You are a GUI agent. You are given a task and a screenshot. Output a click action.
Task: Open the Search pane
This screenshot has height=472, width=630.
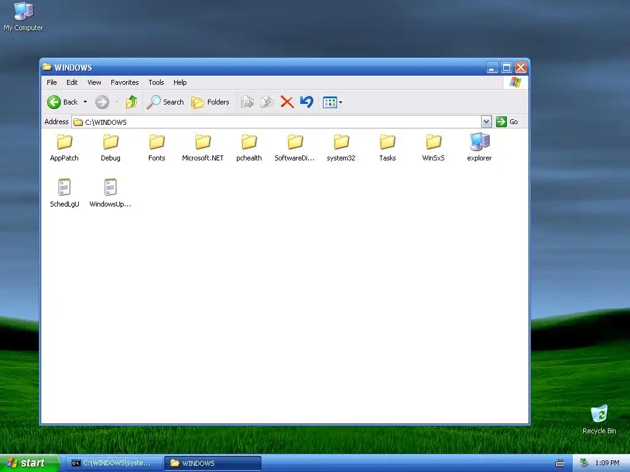[x=165, y=103]
